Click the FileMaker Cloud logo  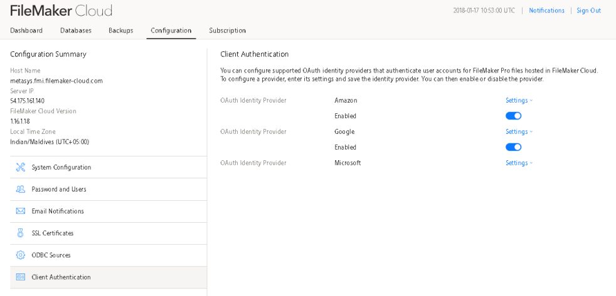click(x=61, y=11)
